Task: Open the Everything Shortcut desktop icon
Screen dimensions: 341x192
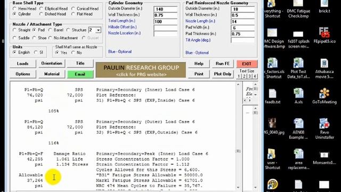Action: click(x=273, y=9)
